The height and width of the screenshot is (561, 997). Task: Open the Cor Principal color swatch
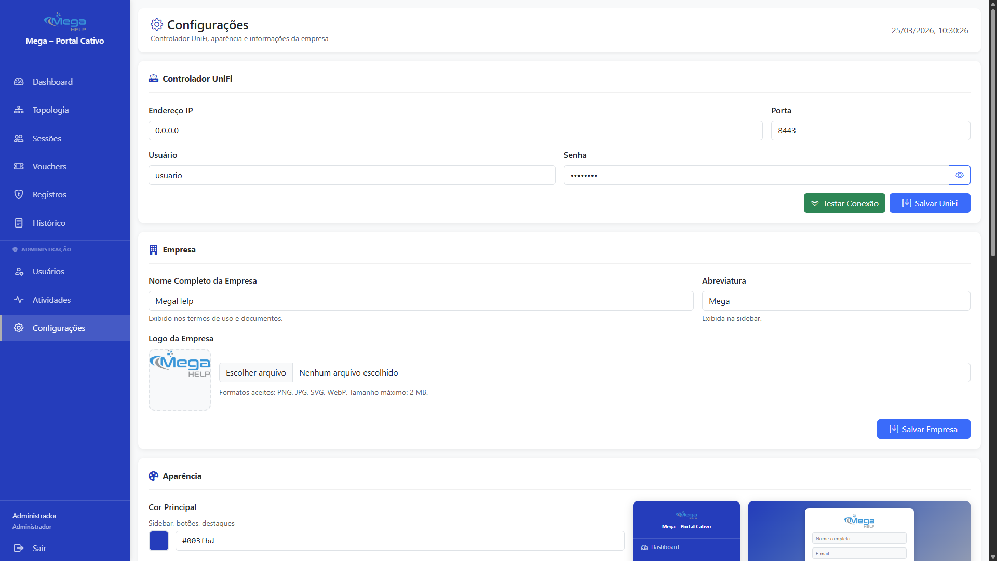click(x=158, y=540)
